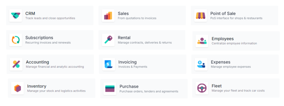Open the Rental key icon

108,40
